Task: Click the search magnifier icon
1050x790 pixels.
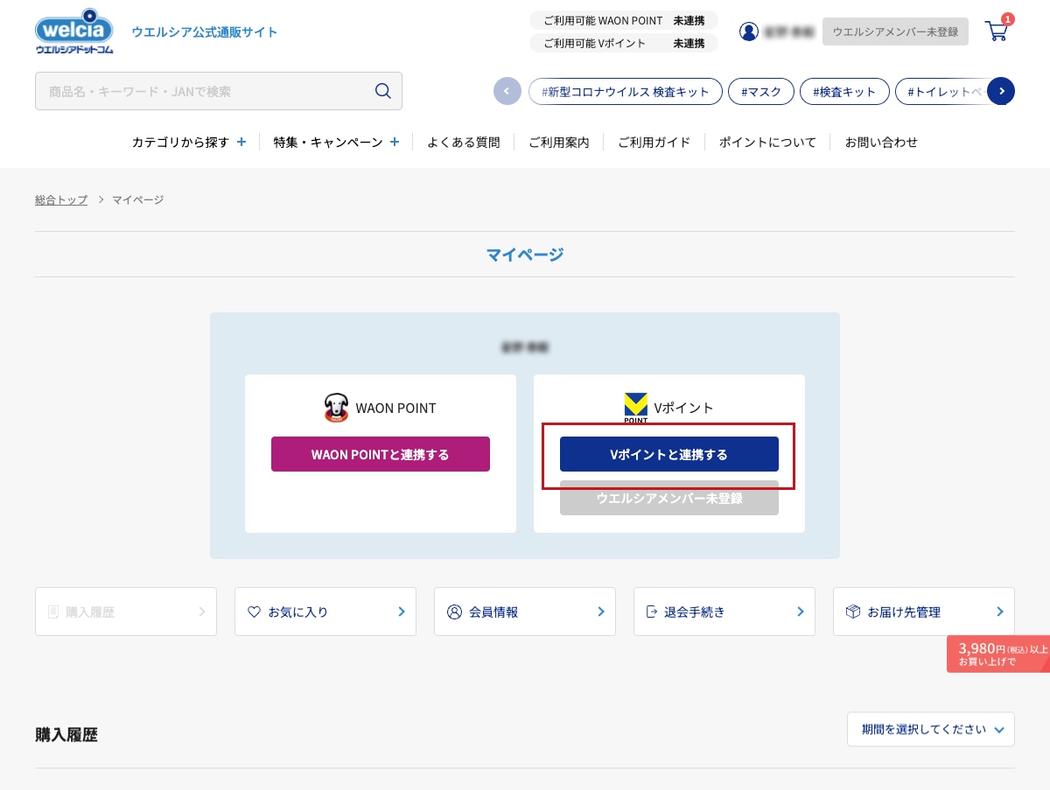Action: (382, 91)
